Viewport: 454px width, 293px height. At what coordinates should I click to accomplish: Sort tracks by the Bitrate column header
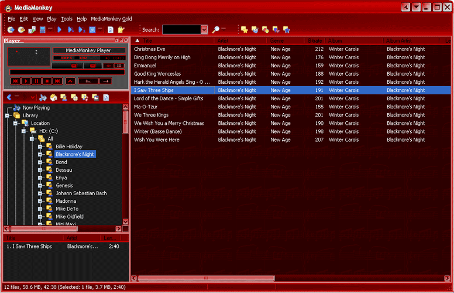315,40
